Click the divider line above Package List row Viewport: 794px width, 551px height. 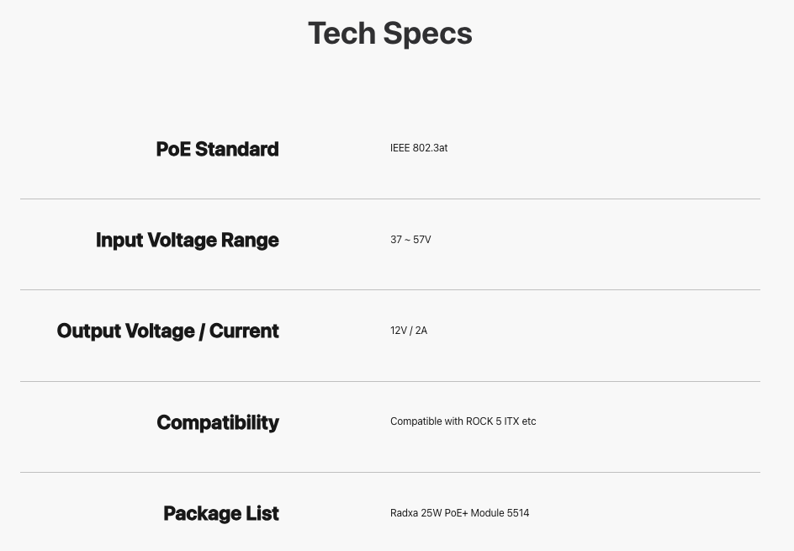click(x=390, y=473)
